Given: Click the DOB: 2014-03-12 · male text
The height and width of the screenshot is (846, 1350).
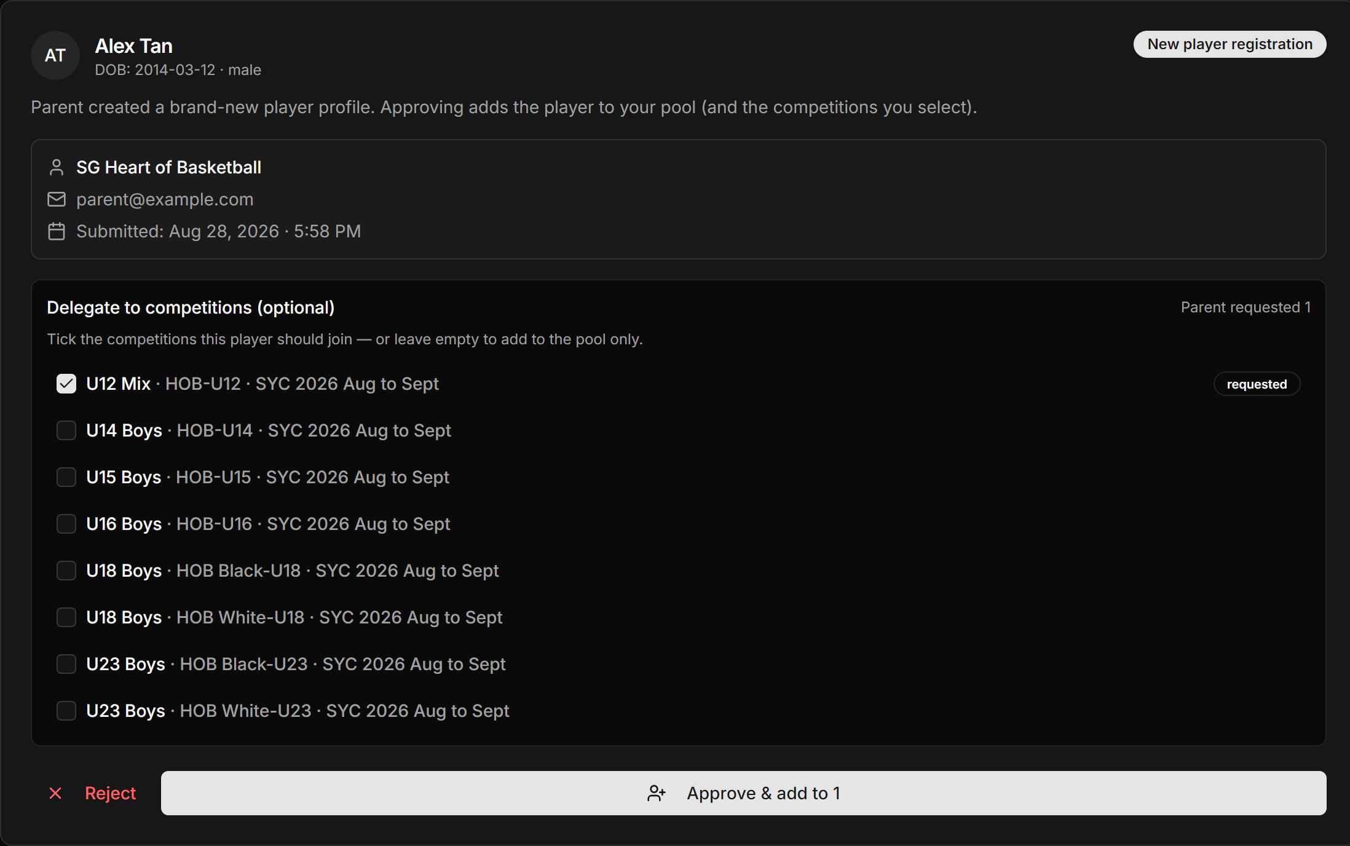Looking at the screenshot, I should click(178, 70).
